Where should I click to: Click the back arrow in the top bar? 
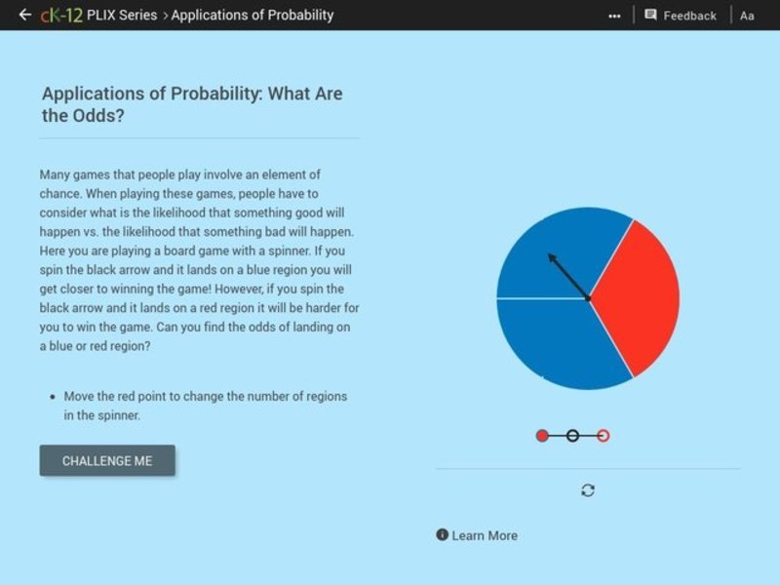[23, 15]
